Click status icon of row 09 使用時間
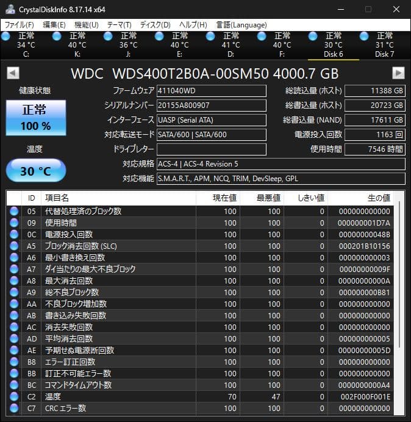This screenshot has width=411, height=422. pyautogui.click(x=14, y=223)
